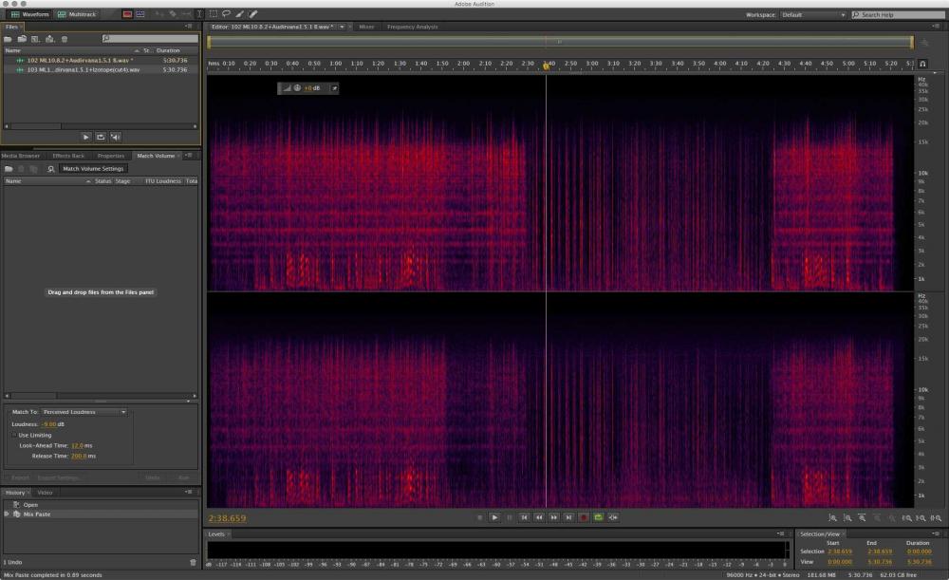Click the zoom navigator bar above timeline
The width and height of the screenshot is (949, 580).
(x=560, y=42)
